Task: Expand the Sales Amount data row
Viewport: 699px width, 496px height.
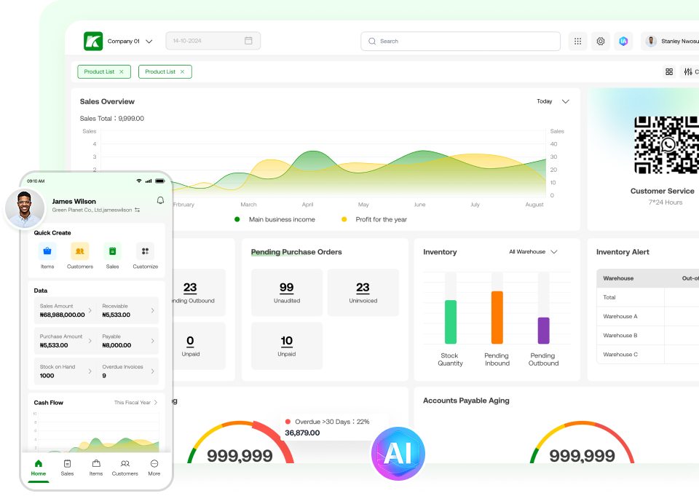Action: tap(66, 310)
